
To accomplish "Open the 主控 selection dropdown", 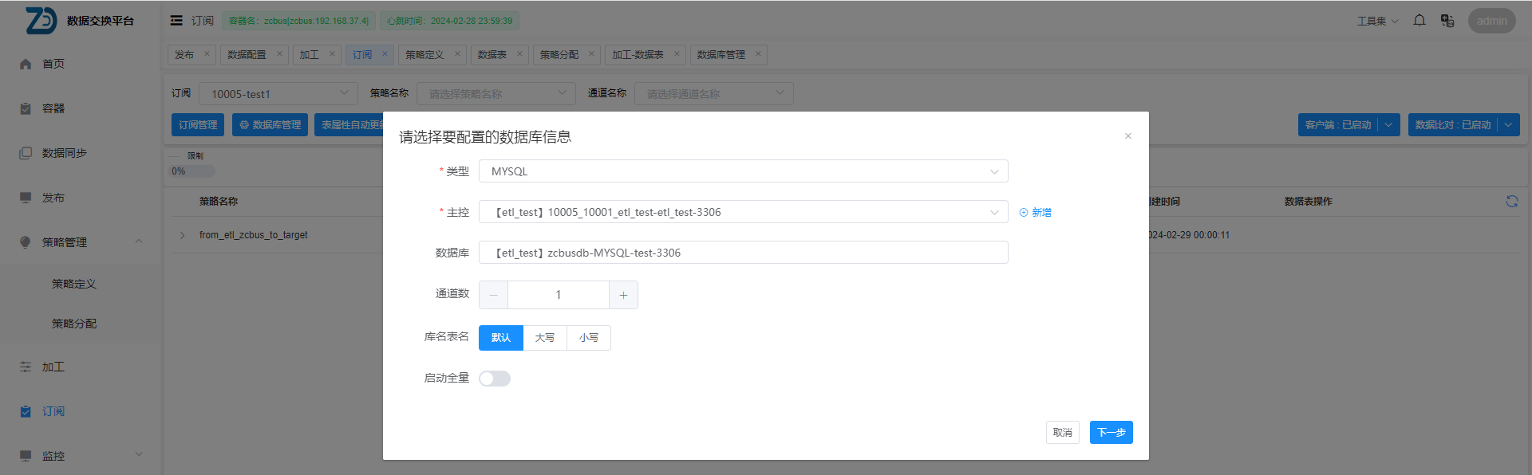I will [x=743, y=212].
